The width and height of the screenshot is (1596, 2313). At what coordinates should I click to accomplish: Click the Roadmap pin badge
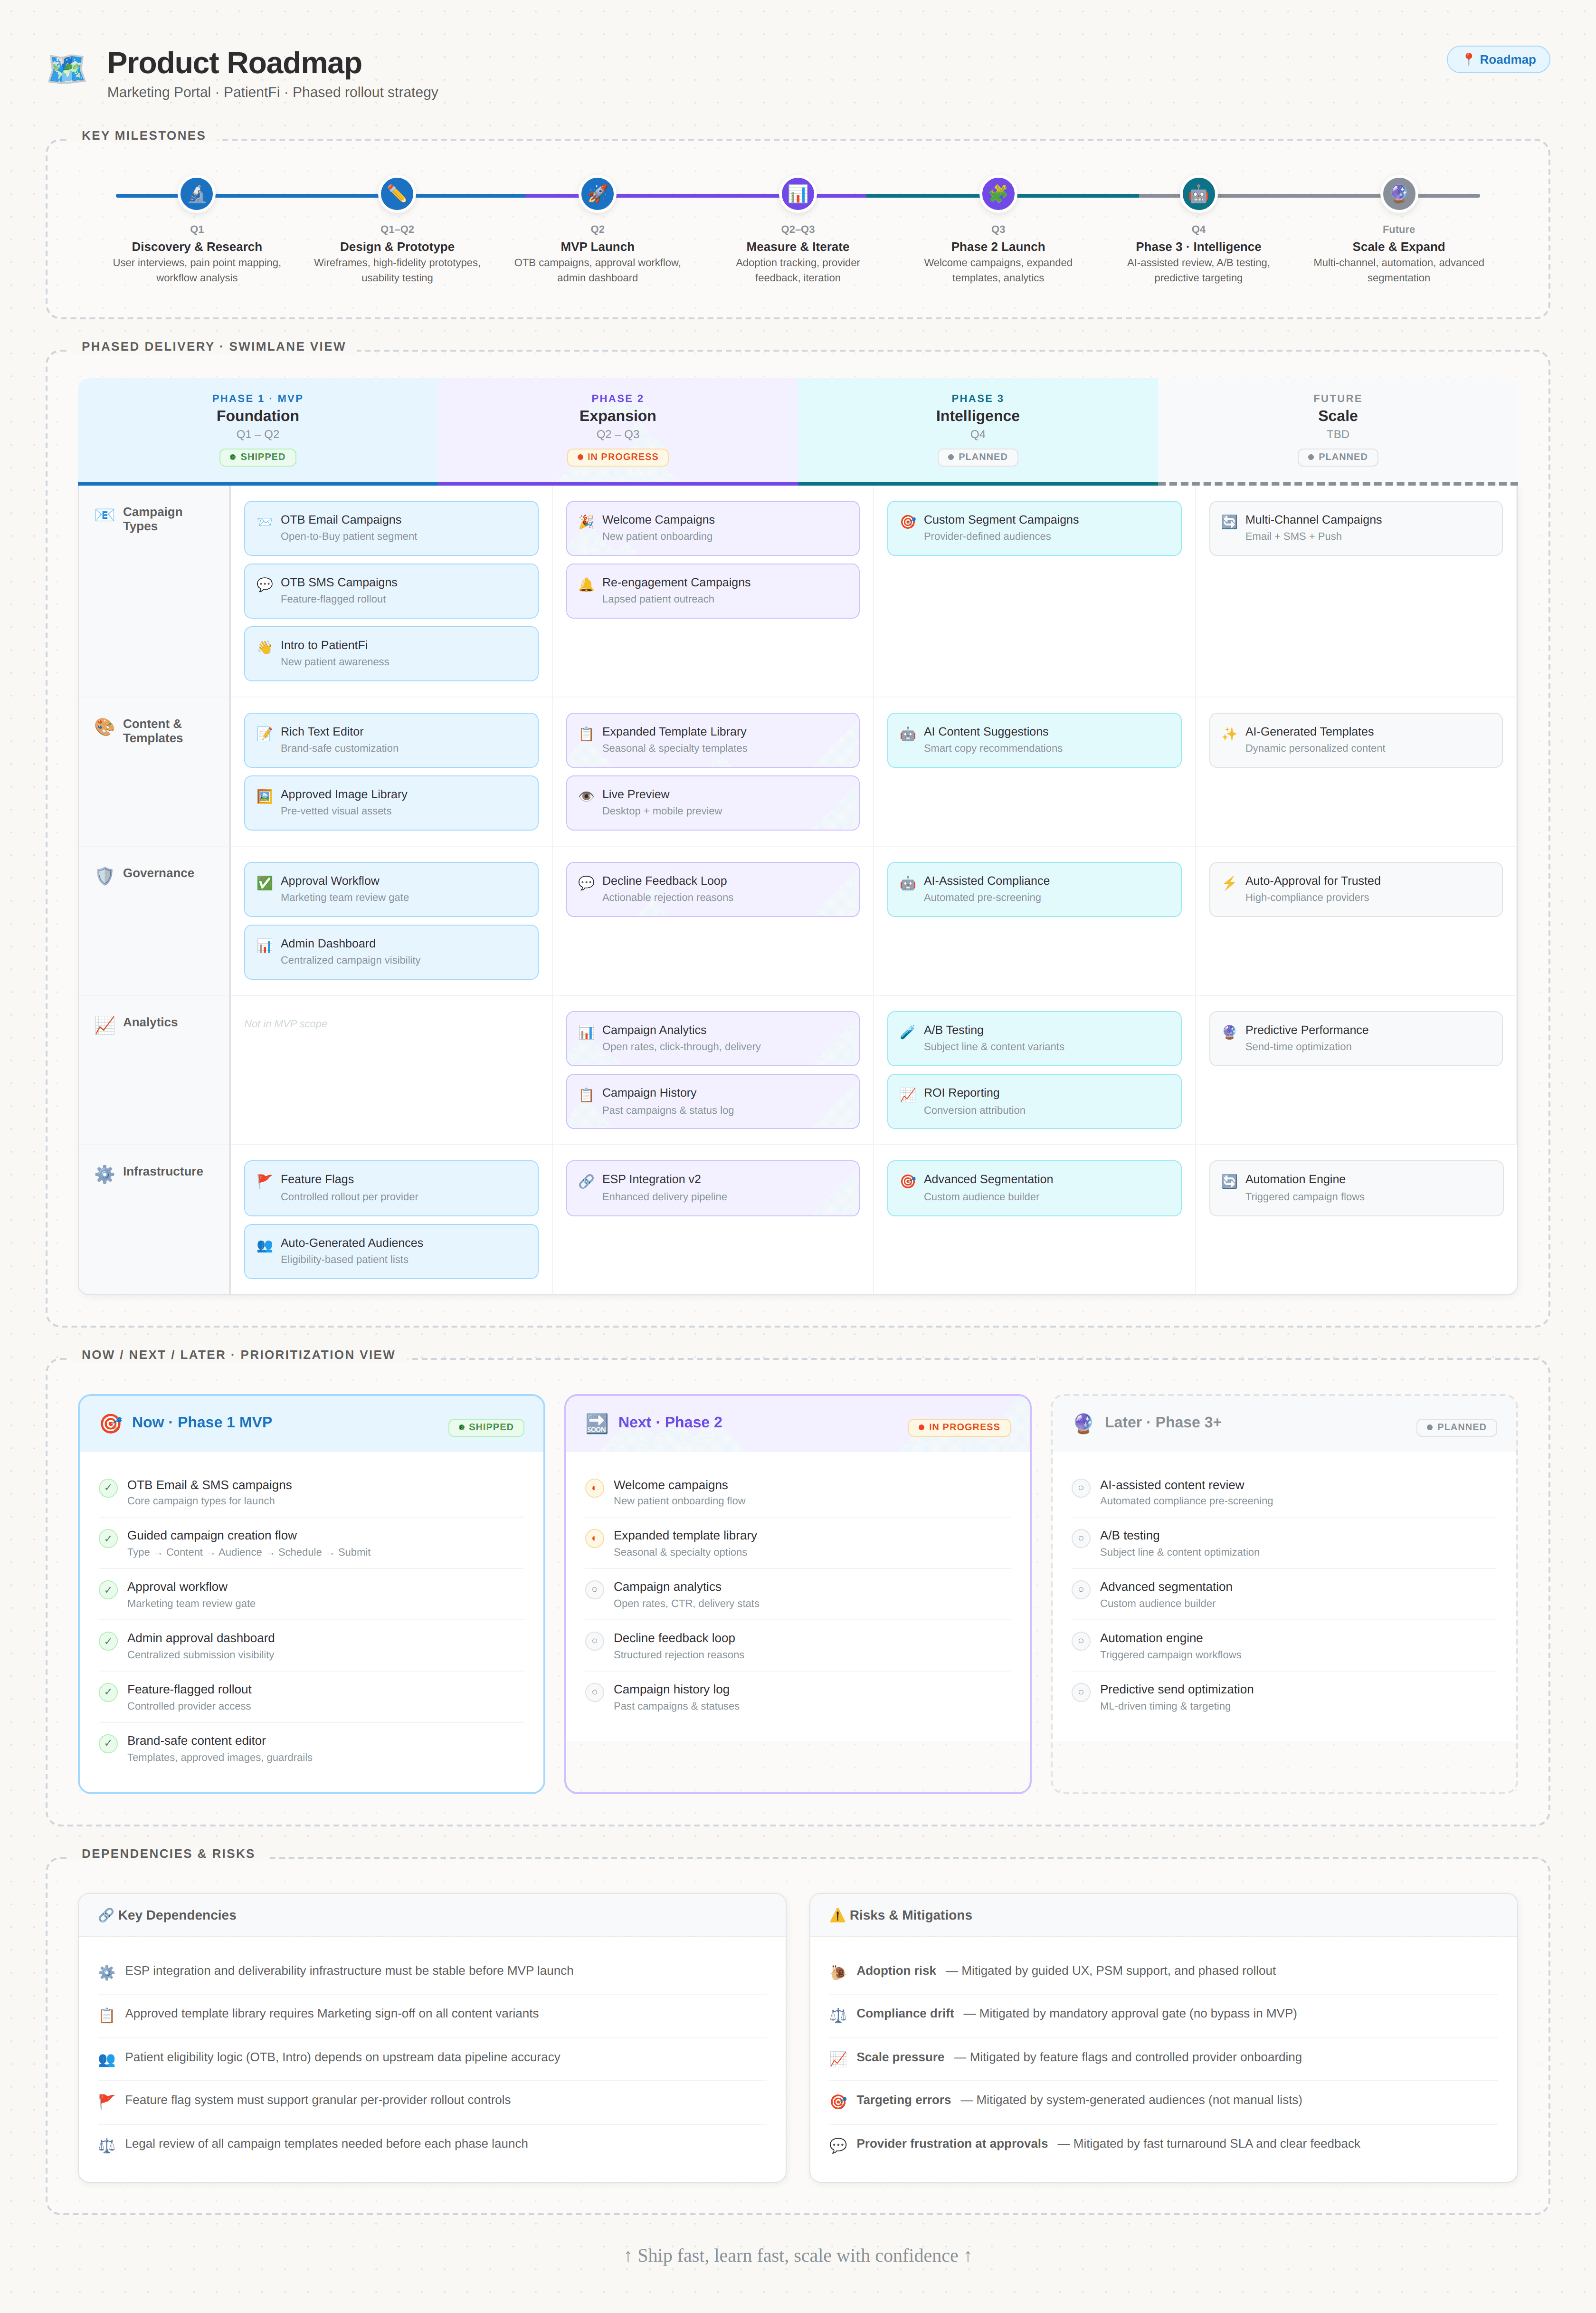coord(1497,60)
